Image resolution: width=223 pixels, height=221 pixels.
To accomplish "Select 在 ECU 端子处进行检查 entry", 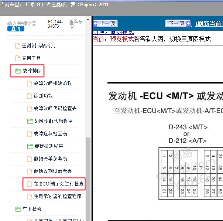I will [x=59, y=184].
